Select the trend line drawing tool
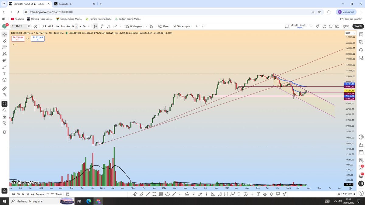 tap(5, 41)
